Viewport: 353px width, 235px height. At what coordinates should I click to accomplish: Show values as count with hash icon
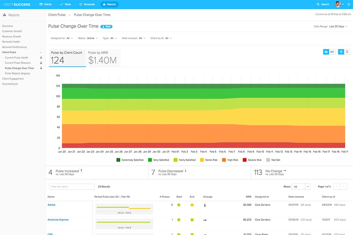pos(341,52)
